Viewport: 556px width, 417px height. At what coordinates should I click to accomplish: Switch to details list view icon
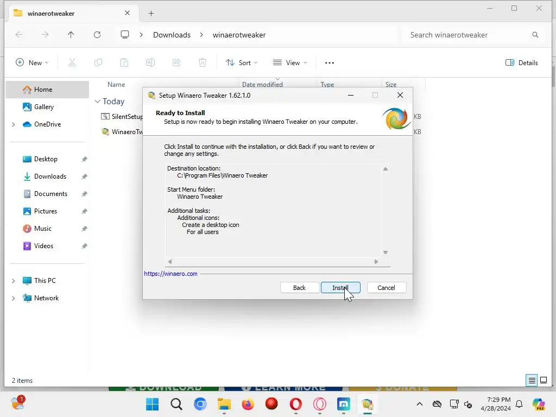pyautogui.click(x=532, y=381)
